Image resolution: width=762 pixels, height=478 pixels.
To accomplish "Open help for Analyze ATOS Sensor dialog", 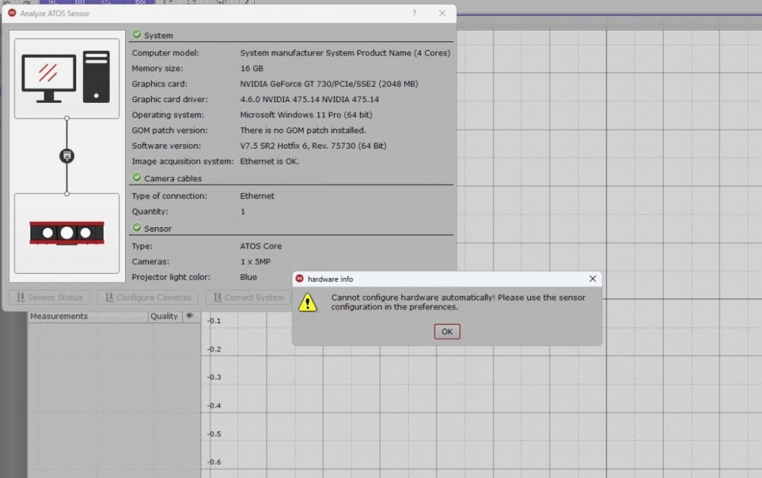I will tap(414, 14).
